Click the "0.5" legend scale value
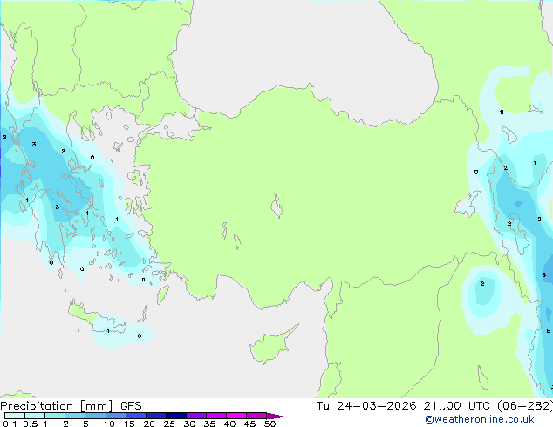The width and height of the screenshot is (553, 427). click(31, 424)
